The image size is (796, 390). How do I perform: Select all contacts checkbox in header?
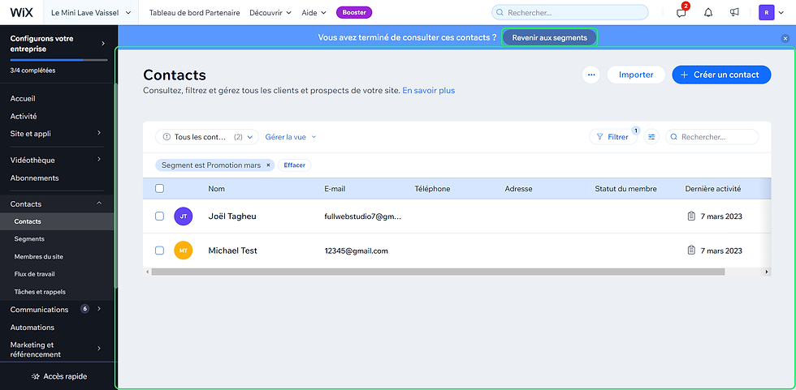(159, 188)
